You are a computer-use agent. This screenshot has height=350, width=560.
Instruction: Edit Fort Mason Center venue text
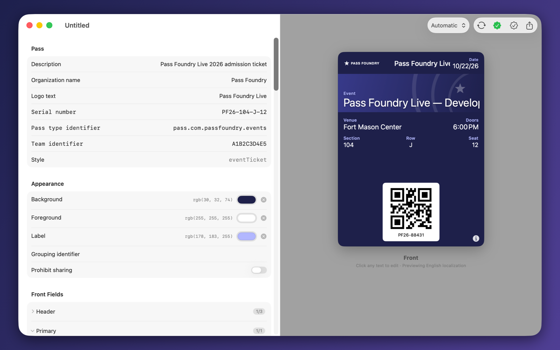coord(372,127)
